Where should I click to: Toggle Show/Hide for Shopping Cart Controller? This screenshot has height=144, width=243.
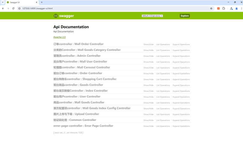point(148,80)
